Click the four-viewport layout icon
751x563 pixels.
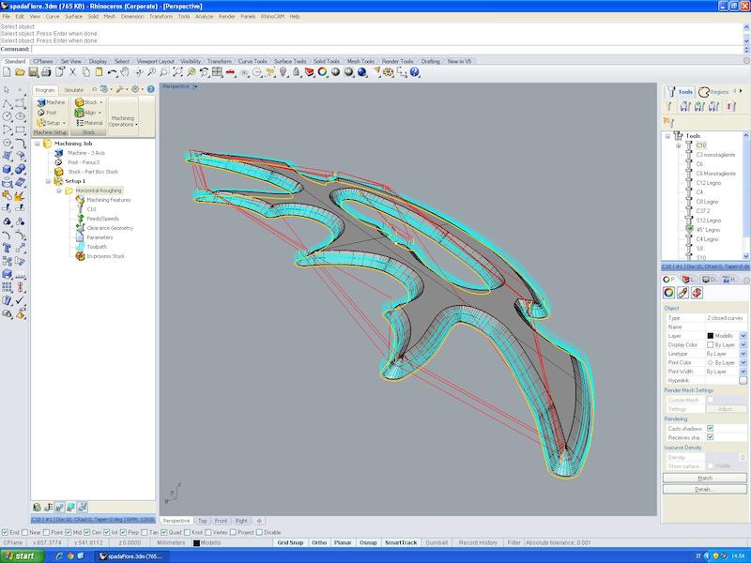point(217,72)
